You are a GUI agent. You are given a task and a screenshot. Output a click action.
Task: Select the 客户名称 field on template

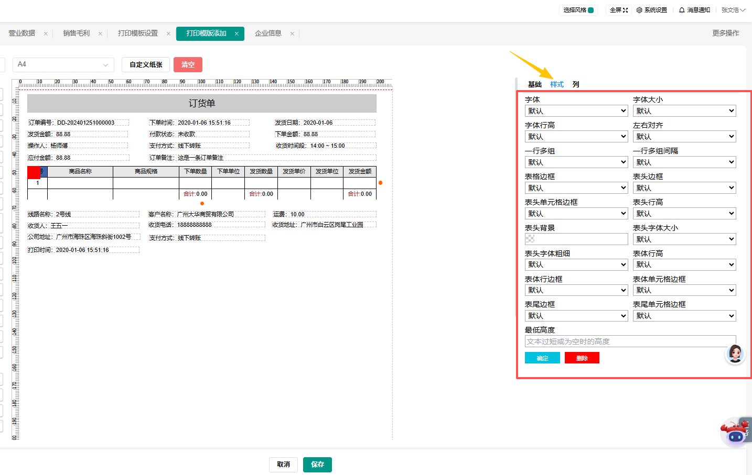[x=207, y=214]
